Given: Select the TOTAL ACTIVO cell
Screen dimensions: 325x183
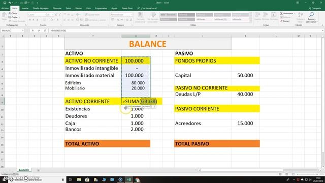Looking at the screenshot, I should pos(93,143).
